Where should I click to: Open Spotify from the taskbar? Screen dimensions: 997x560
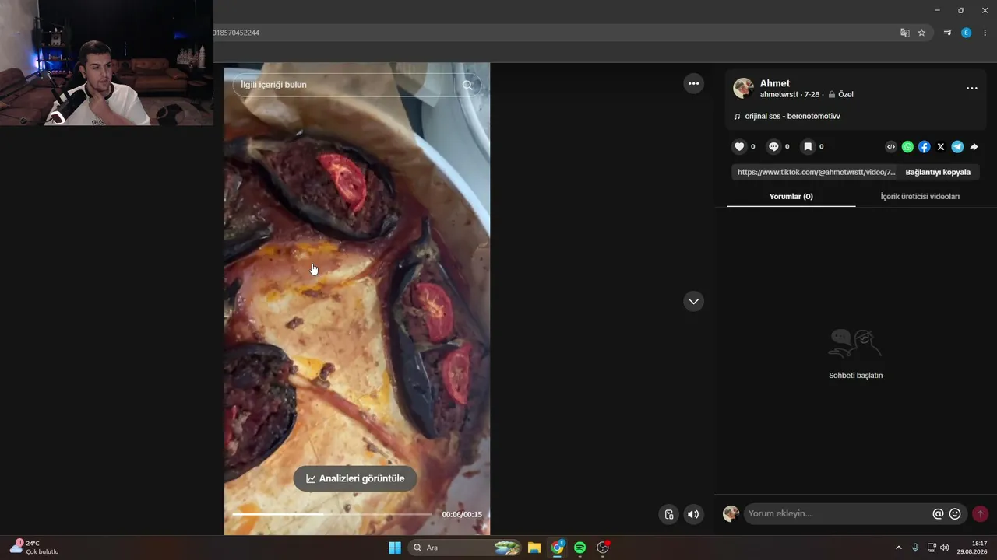coord(580,548)
